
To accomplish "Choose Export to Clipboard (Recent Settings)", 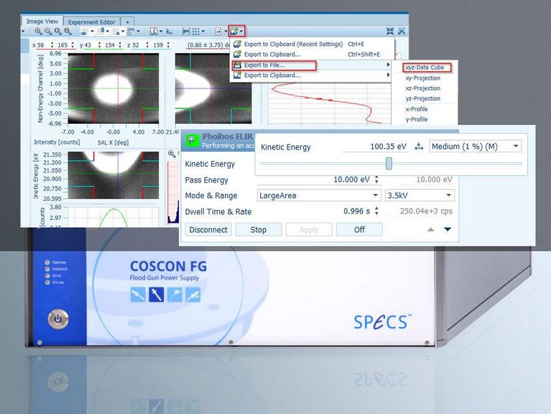I will tap(312, 44).
